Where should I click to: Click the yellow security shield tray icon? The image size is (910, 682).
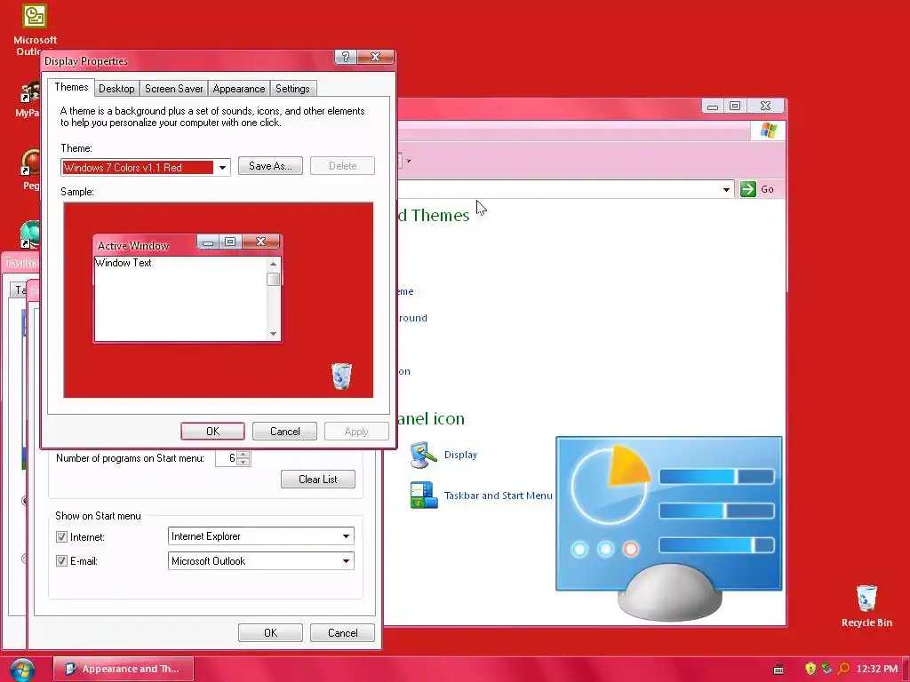[x=810, y=669]
